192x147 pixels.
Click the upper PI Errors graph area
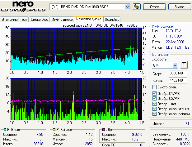76,49
